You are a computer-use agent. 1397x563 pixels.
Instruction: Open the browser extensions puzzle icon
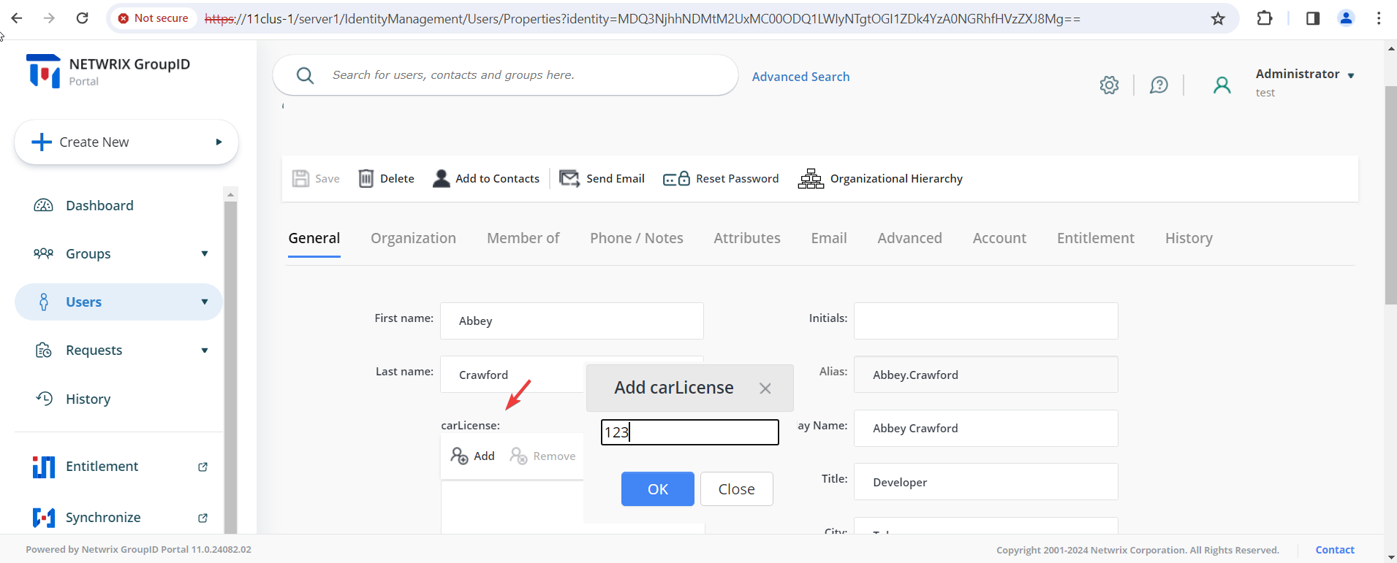1265,18
